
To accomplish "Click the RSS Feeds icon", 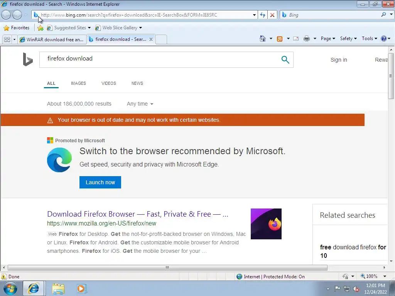I will pyautogui.click(x=280, y=39).
